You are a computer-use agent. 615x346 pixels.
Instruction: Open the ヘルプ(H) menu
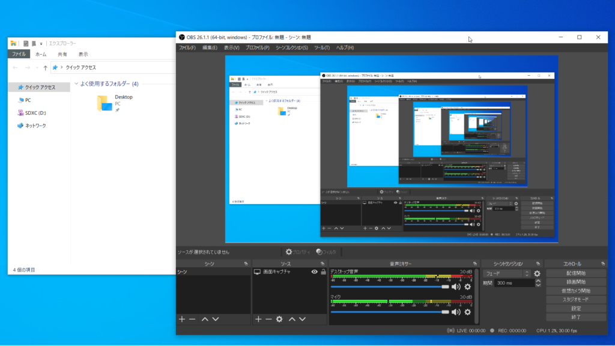click(345, 47)
